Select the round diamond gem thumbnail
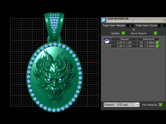This screenshot has width=166, height=124. tap(107, 41)
